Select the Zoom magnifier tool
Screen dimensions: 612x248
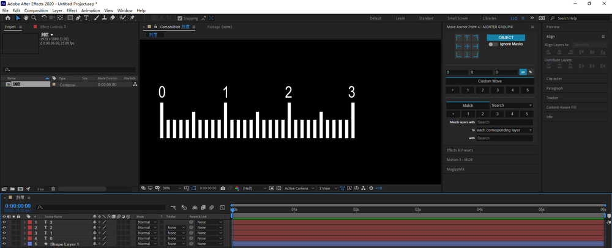click(34, 18)
